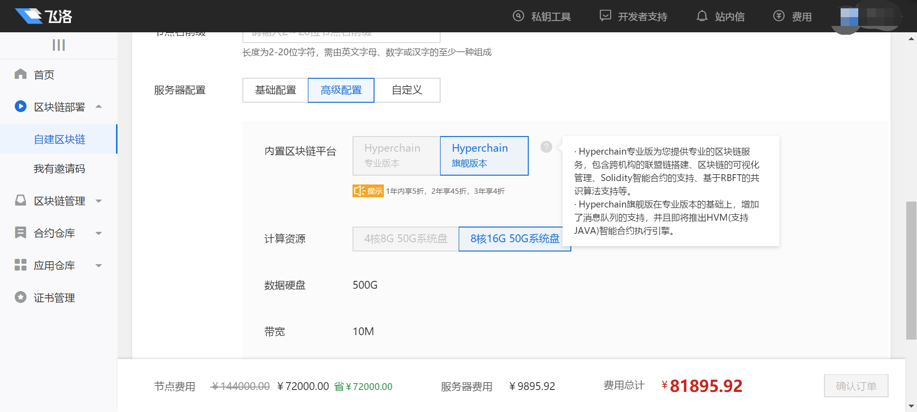
Task: Click the total price 81895.92
Action: 702,386
